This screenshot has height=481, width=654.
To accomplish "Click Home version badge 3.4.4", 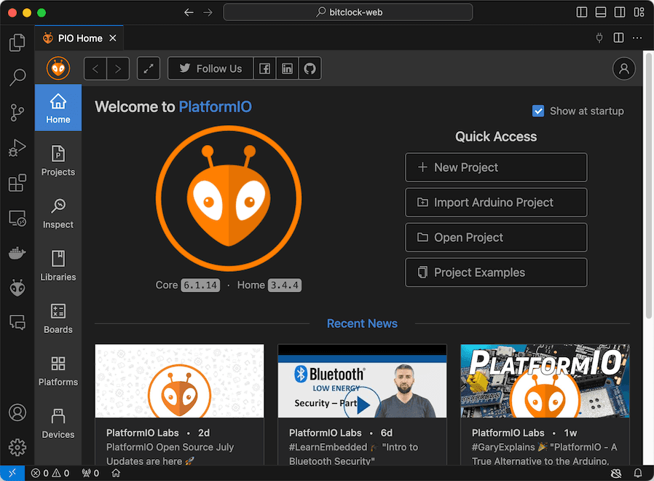I will coord(285,285).
